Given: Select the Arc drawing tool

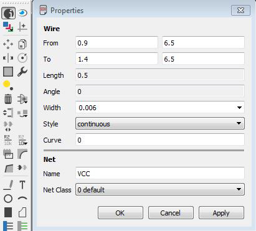Looking at the screenshot, I should tap(22, 198).
